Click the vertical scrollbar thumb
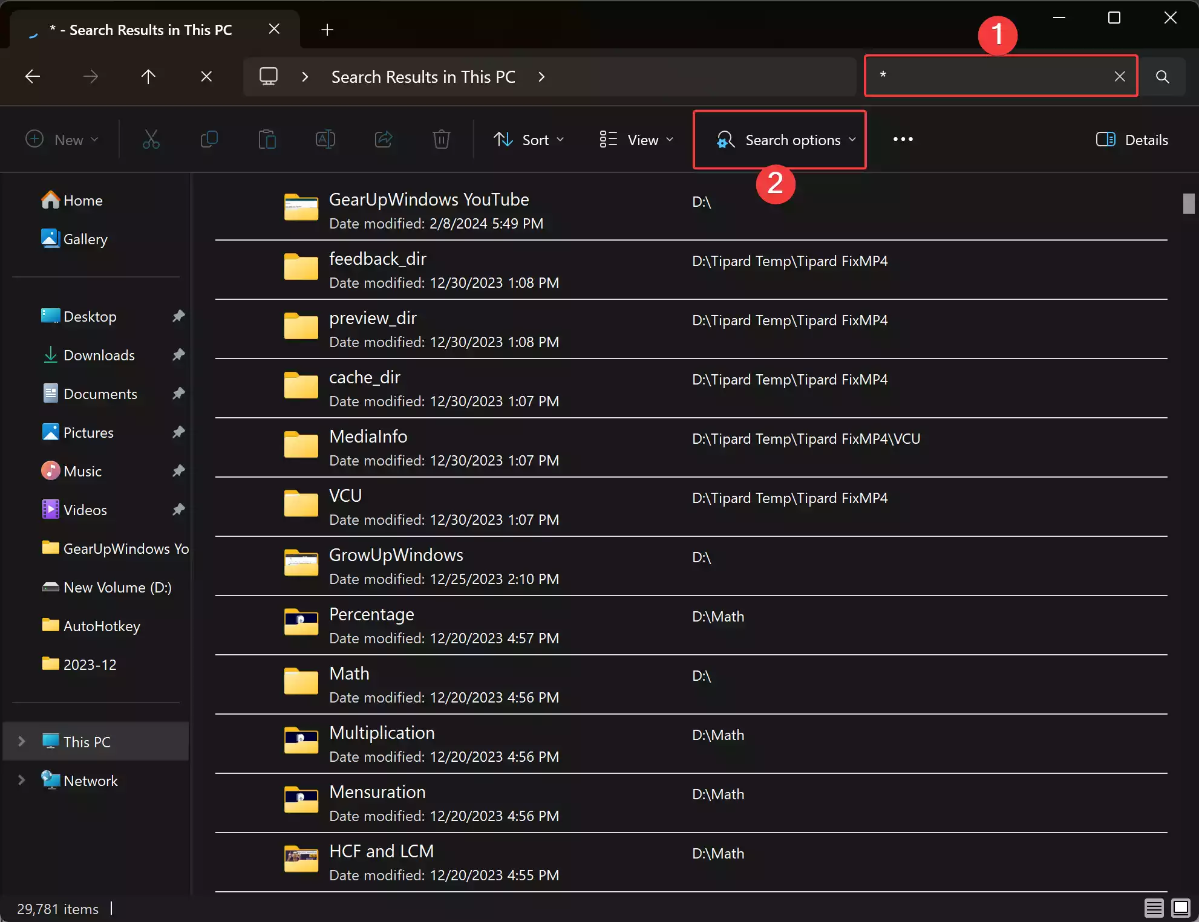1199x922 pixels. coord(1188,203)
